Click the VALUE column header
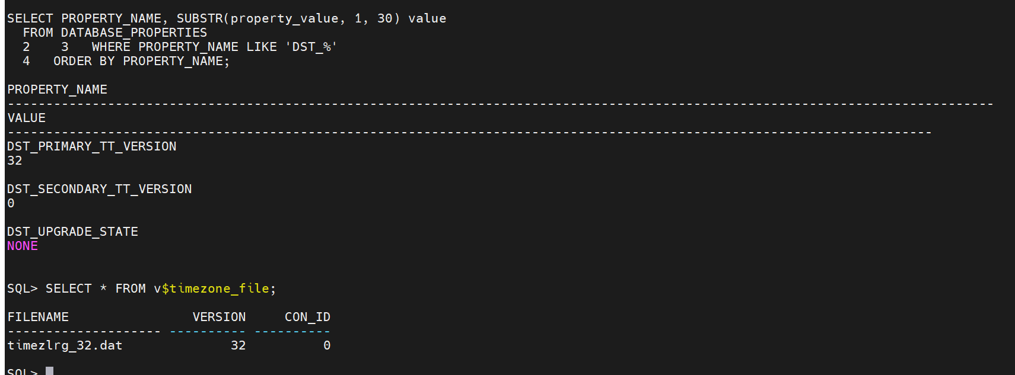 coord(26,118)
